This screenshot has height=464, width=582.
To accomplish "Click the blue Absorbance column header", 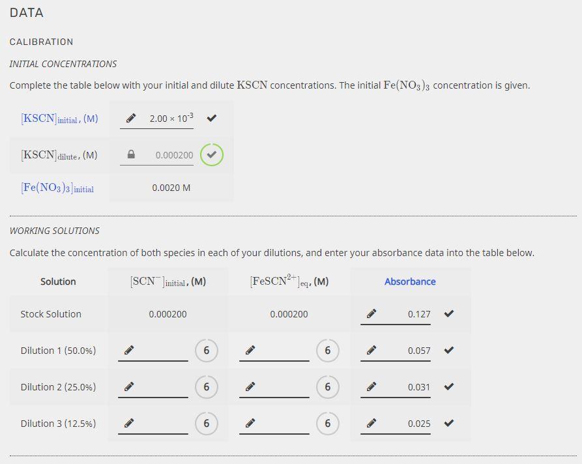I will pos(410,281).
